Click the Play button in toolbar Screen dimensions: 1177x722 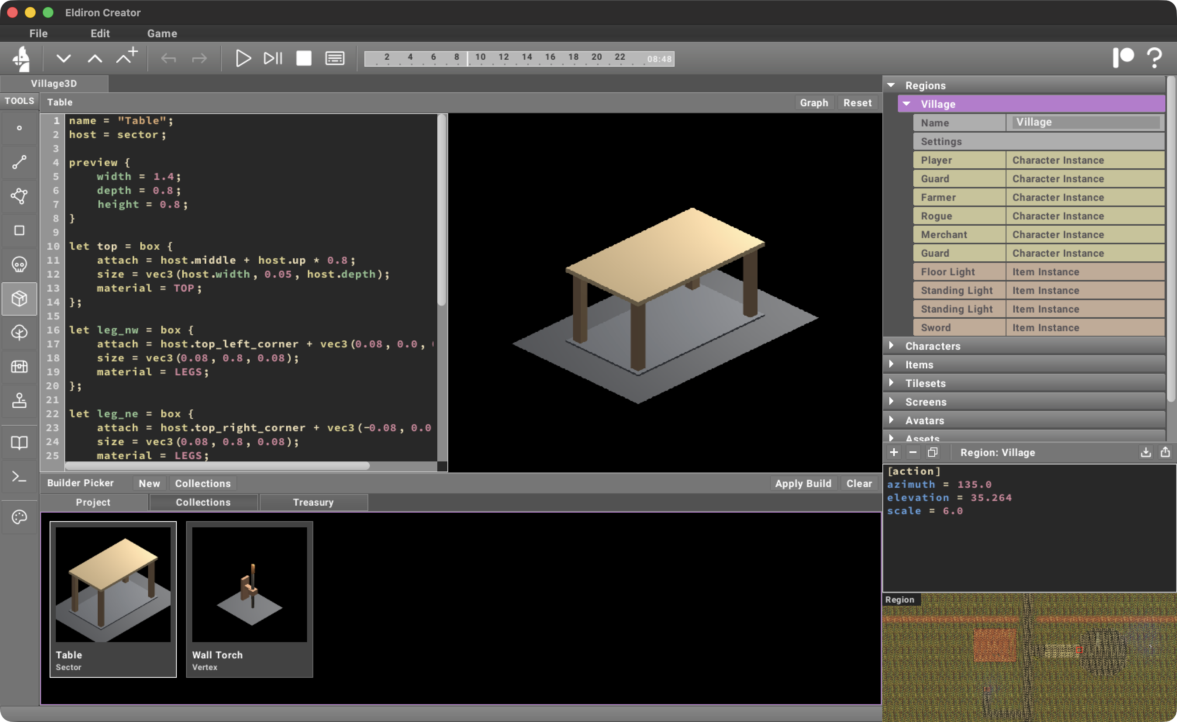tap(243, 58)
